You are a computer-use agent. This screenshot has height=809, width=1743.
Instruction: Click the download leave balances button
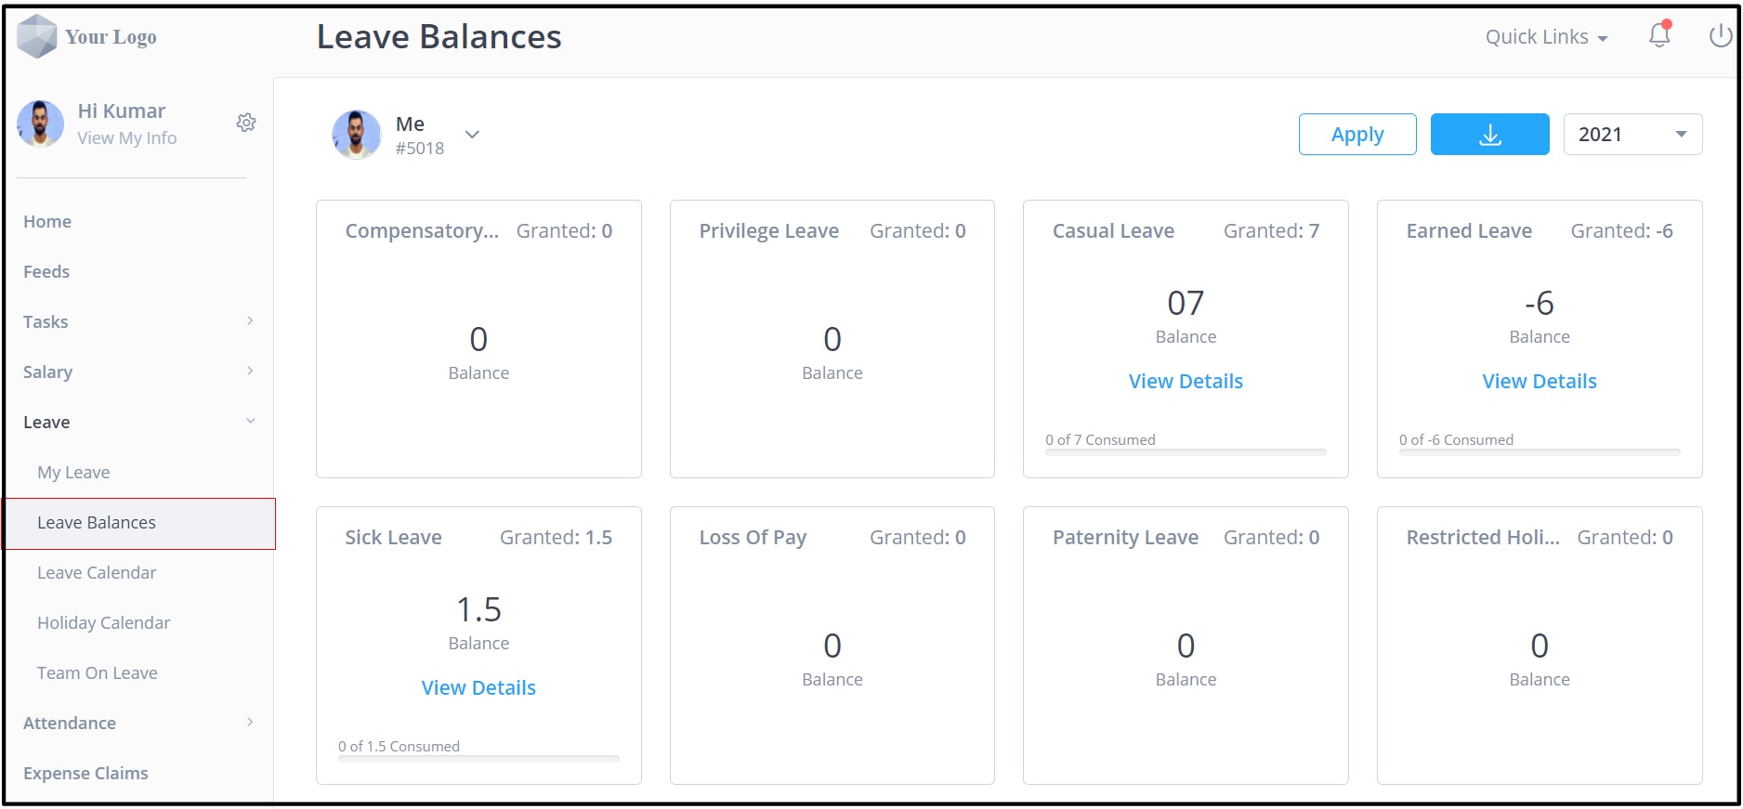pos(1489,135)
